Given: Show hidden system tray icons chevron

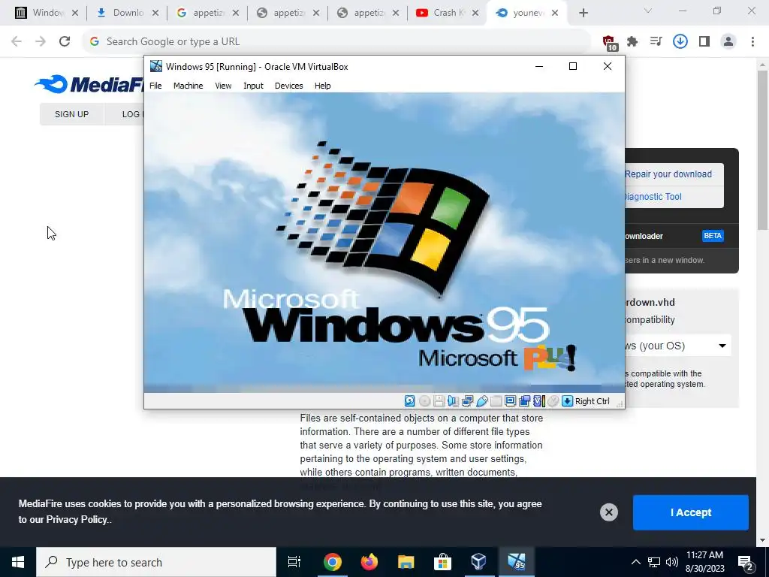Looking at the screenshot, I should coord(635,562).
